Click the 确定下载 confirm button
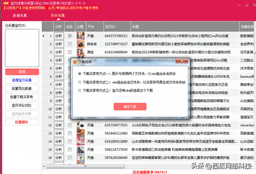Image resolution: width=256 pixels, height=174 pixels. [x=130, y=107]
